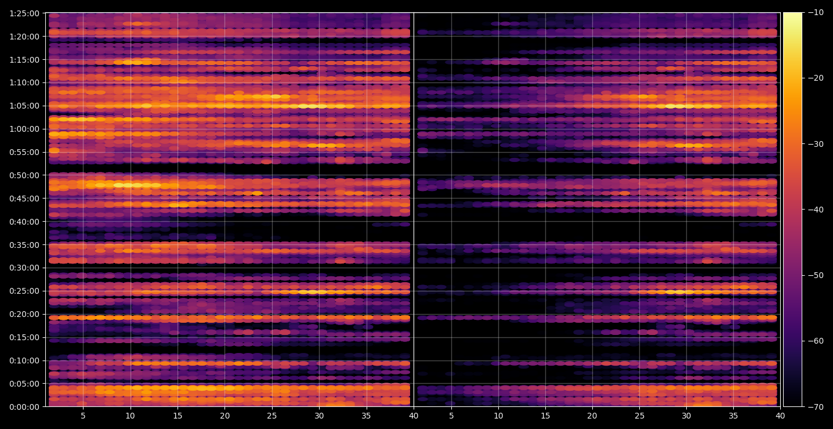Click the 1:05:00 time axis label
This screenshot has height=429, width=833.
pos(24,106)
